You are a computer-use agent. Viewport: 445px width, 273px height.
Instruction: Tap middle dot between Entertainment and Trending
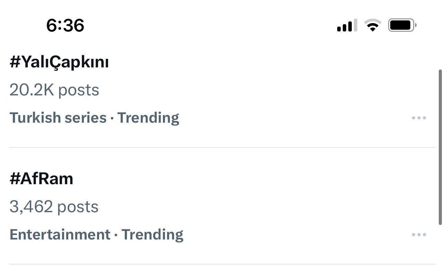[116, 235]
